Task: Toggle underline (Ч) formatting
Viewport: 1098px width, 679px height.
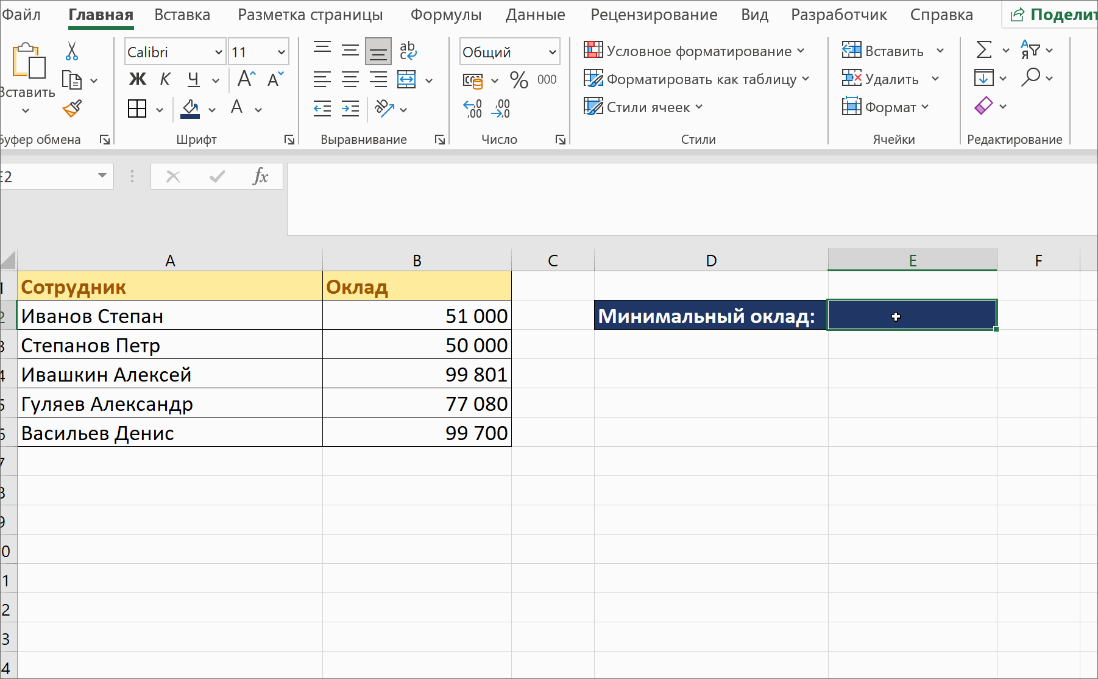Action: tap(193, 79)
